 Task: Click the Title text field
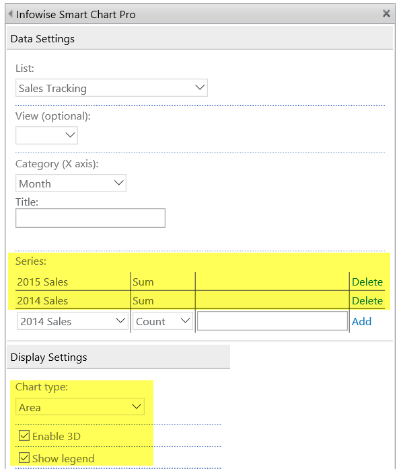(90, 218)
